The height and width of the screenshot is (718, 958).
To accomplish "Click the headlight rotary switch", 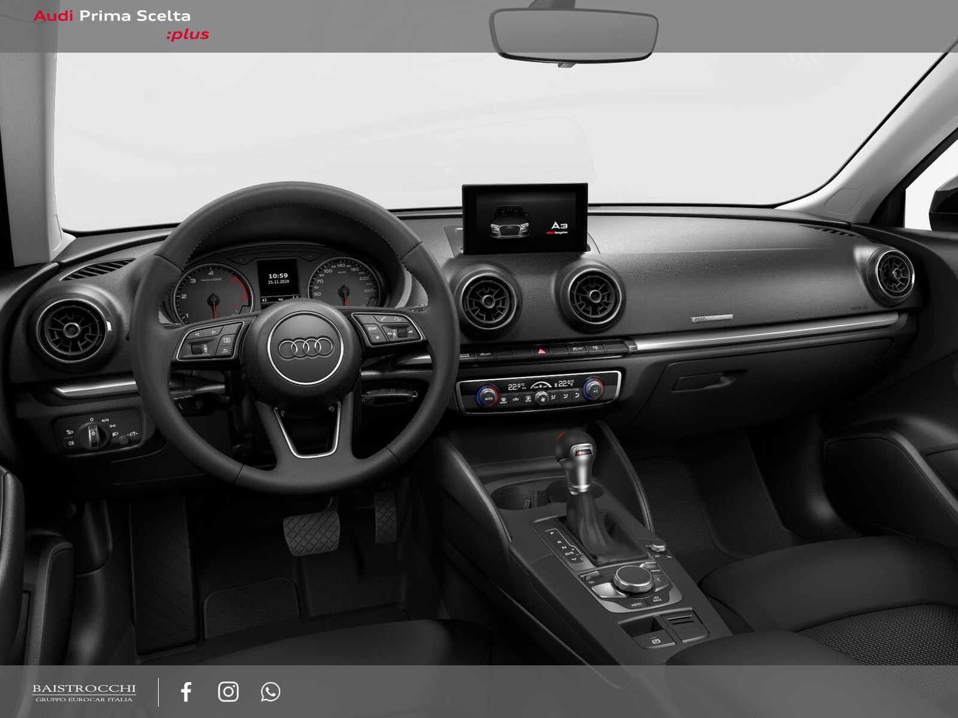I will pos(93,433).
